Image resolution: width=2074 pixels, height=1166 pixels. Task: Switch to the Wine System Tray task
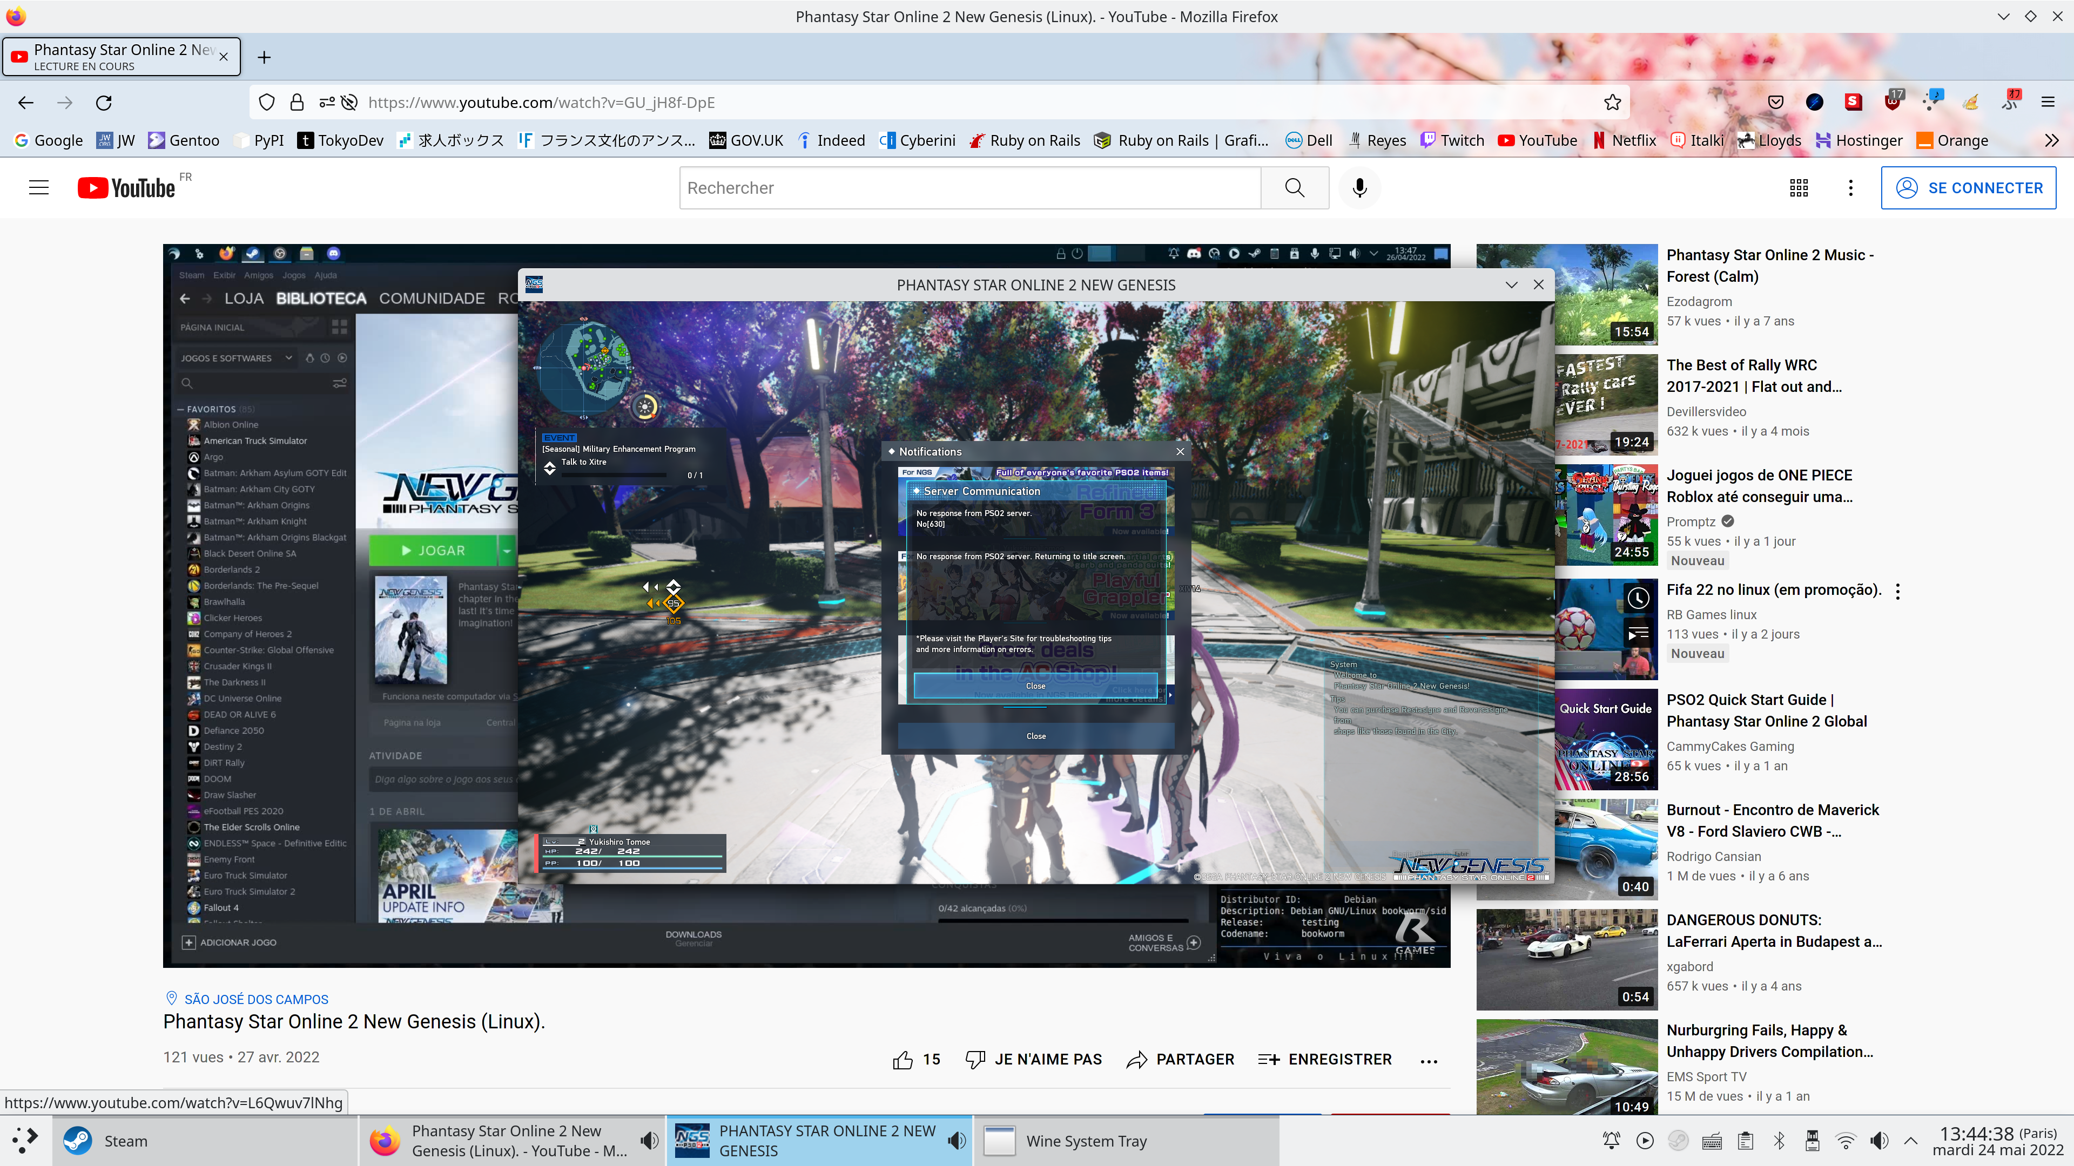(1126, 1140)
